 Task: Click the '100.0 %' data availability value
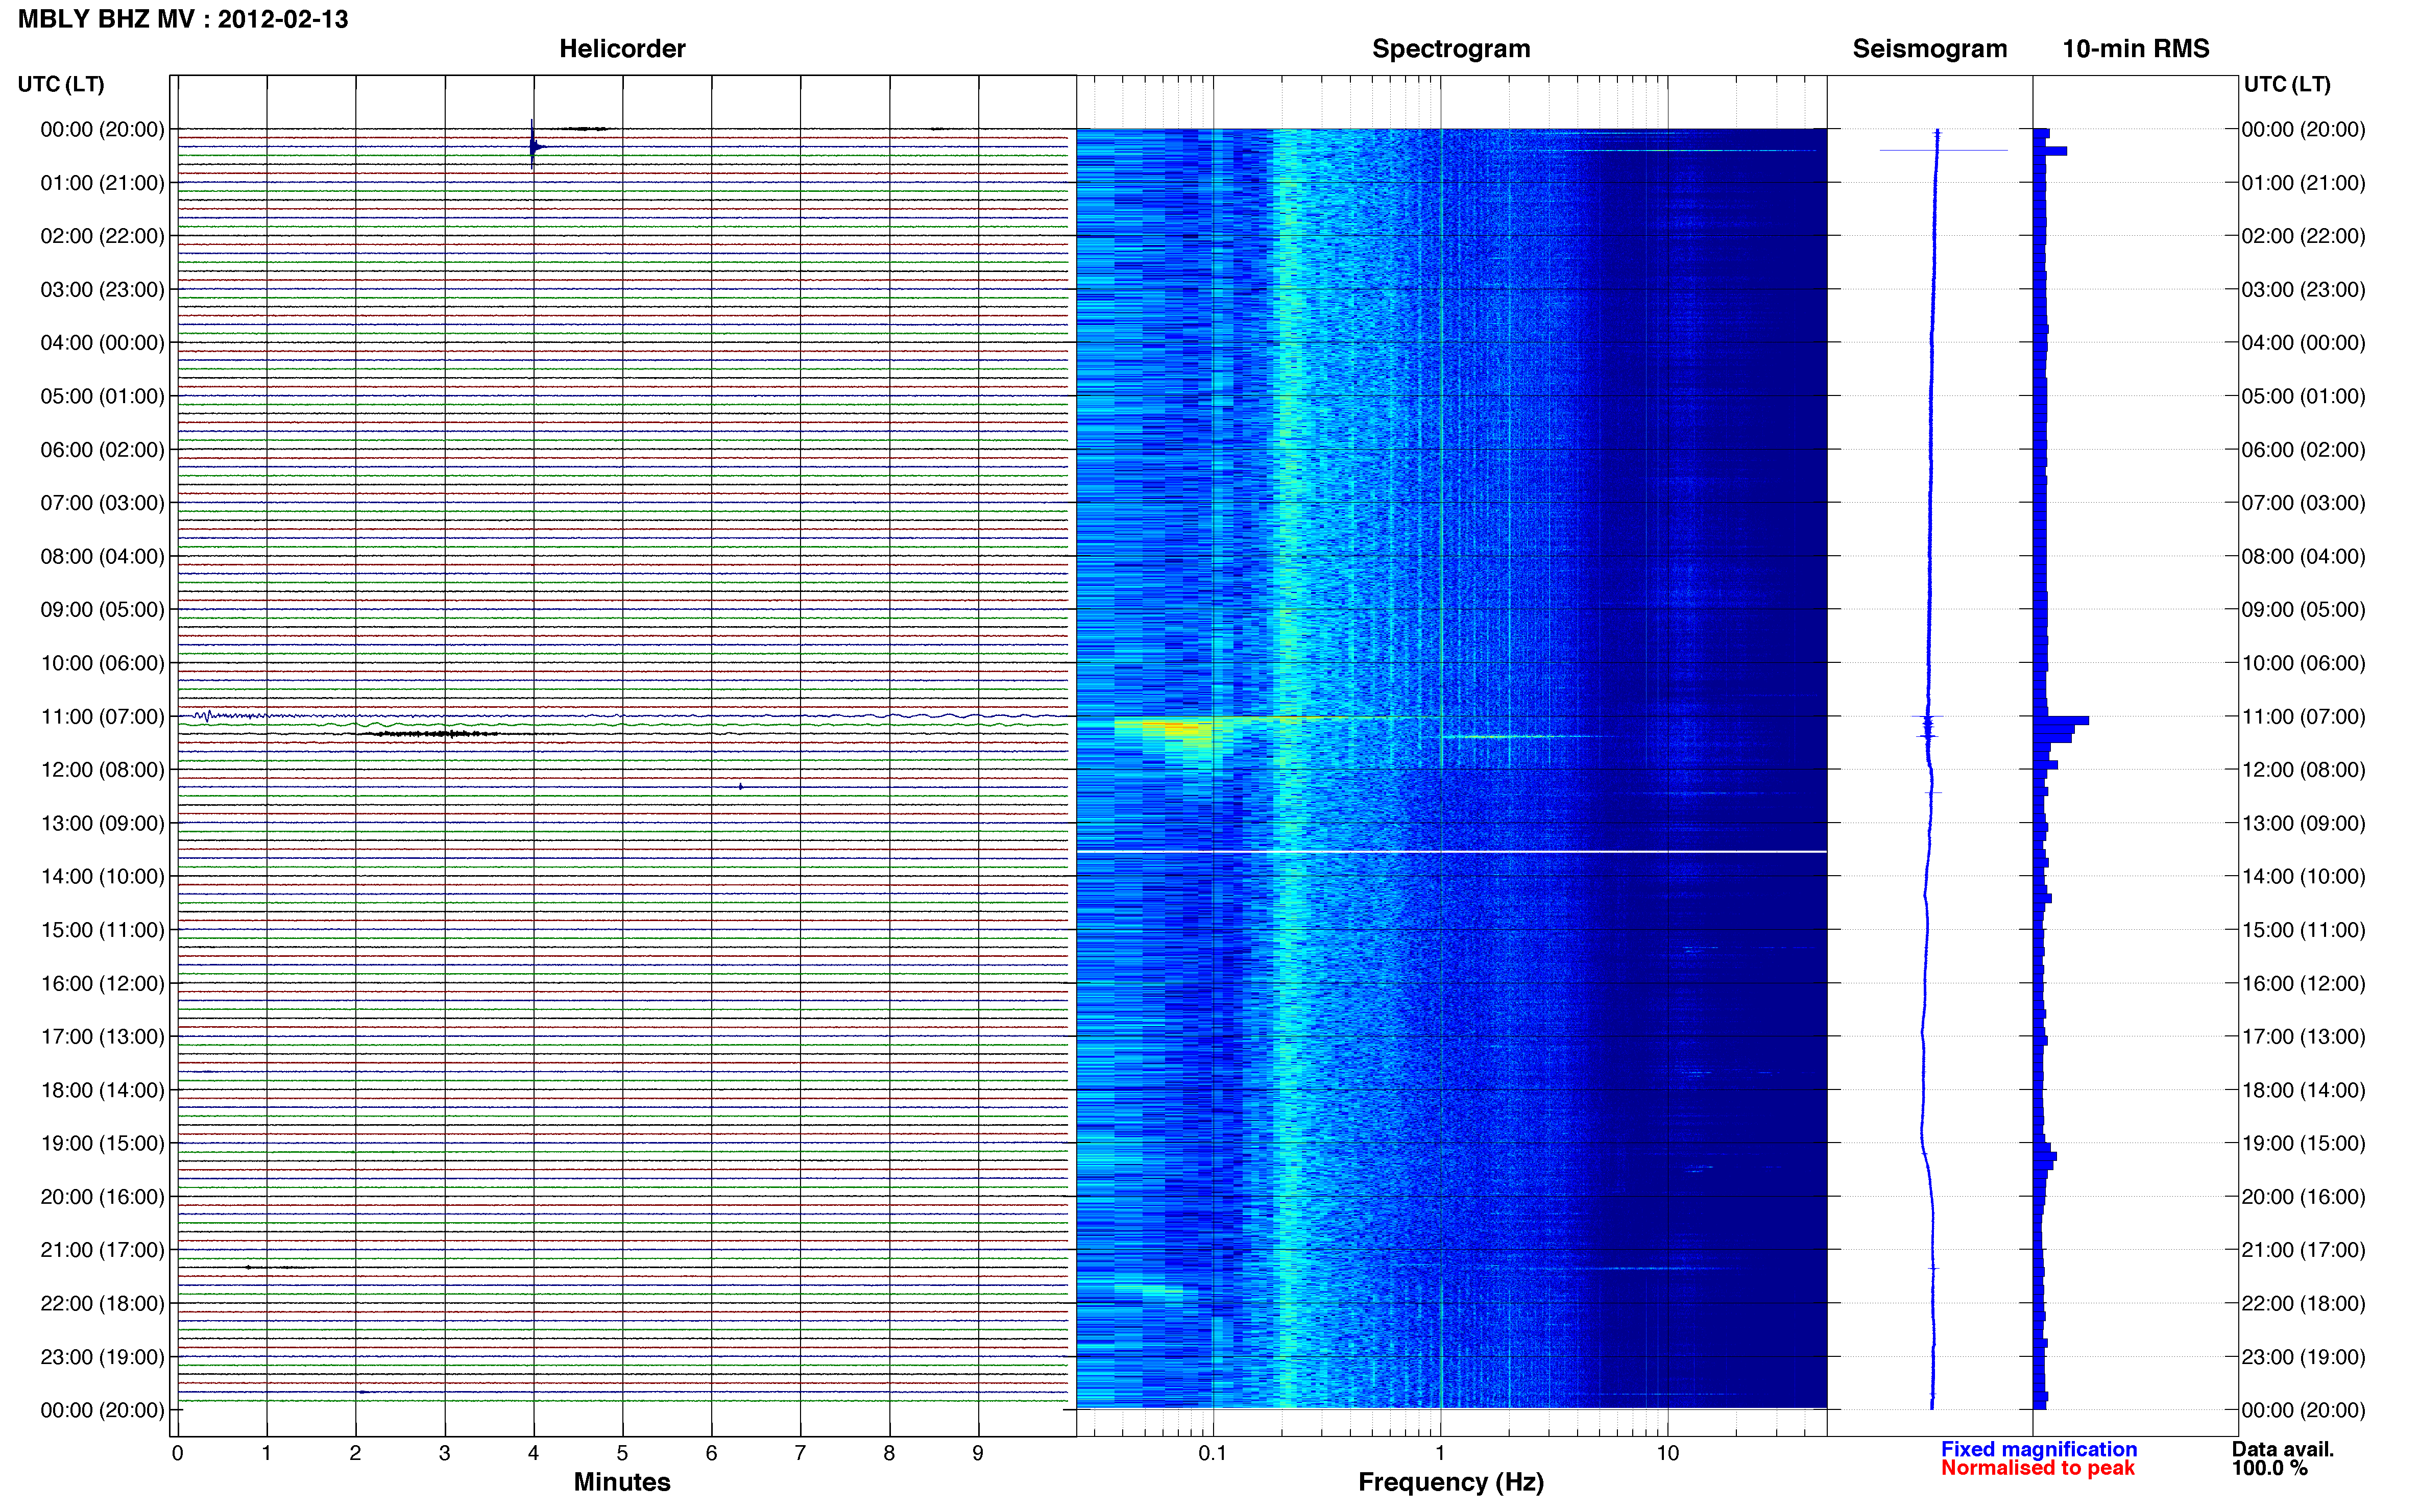click(2269, 1468)
